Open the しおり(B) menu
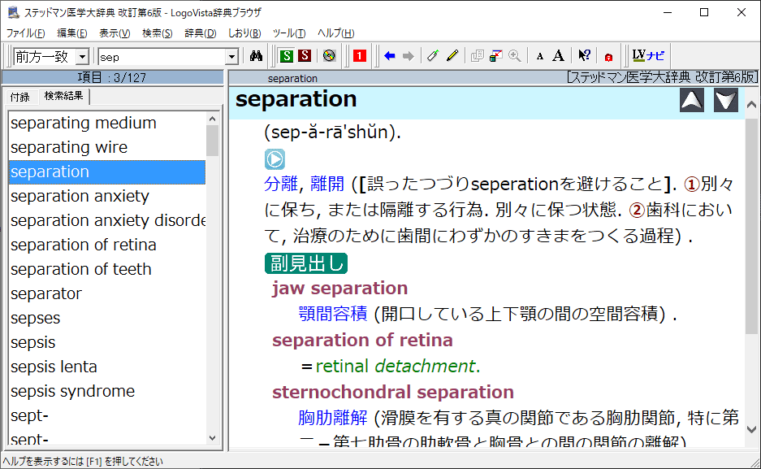The image size is (761, 469). pos(244,33)
